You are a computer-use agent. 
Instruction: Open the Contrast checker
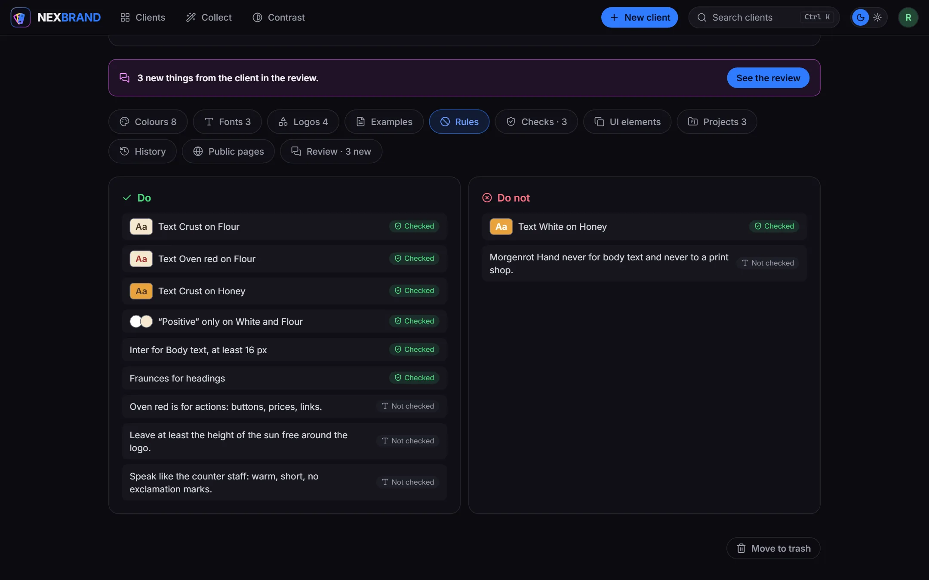pyautogui.click(x=279, y=18)
